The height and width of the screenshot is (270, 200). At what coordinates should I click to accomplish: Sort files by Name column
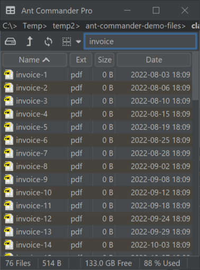[x=35, y=60]
